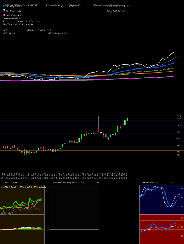Click the 'SI 14/3: 61.97 / 68.88' readout

pyautogui.click(x=28, y=21)
